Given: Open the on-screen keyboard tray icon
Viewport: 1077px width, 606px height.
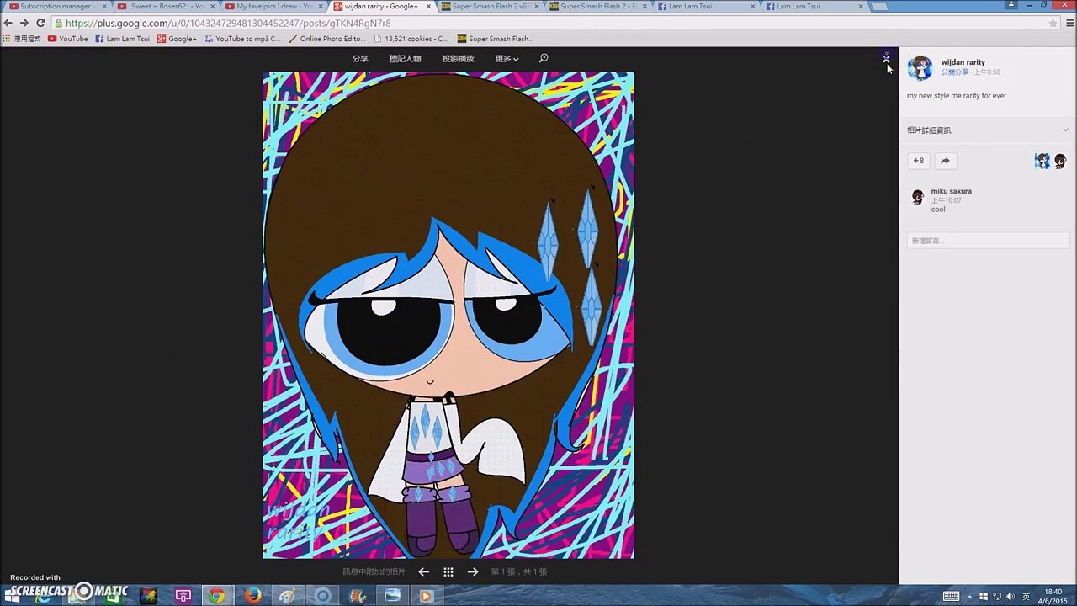Looking at the screenshot, I should 951,597.
